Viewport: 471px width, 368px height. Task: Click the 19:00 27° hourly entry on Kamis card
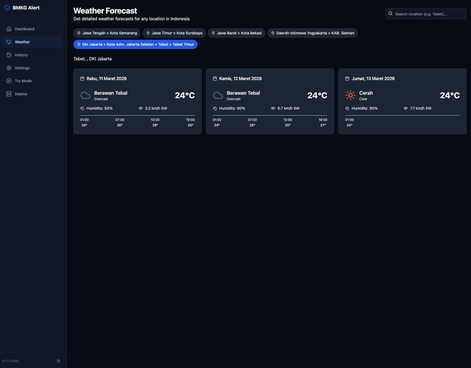coord(323,122)
